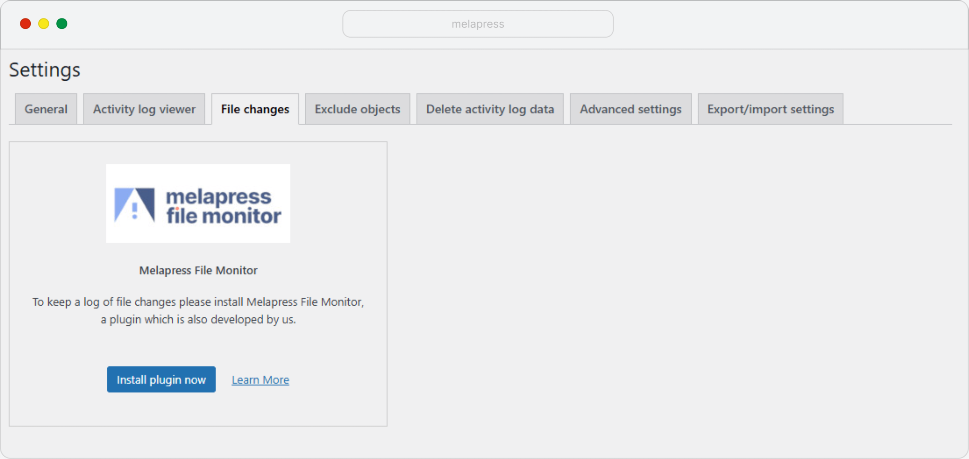The height and width of the screenshot is (459, 969).
Task: Minimize window using yellow button
Action: click(44, 24)
